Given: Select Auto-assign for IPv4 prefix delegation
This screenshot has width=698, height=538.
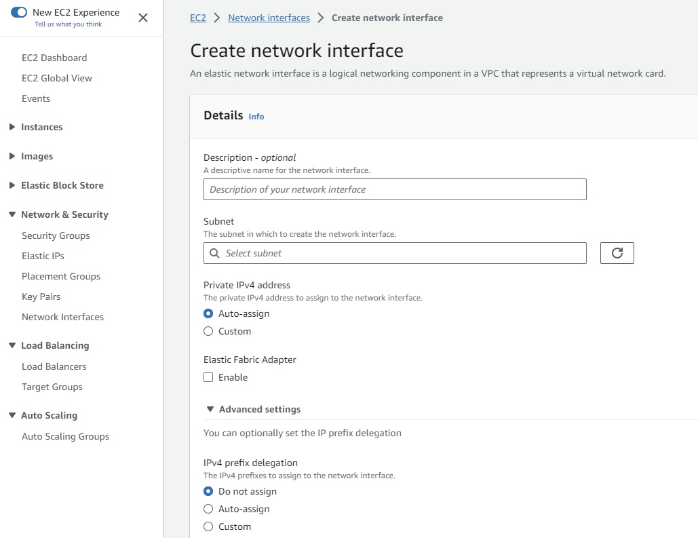Looking at the screenshot, I should coord(208,509).
